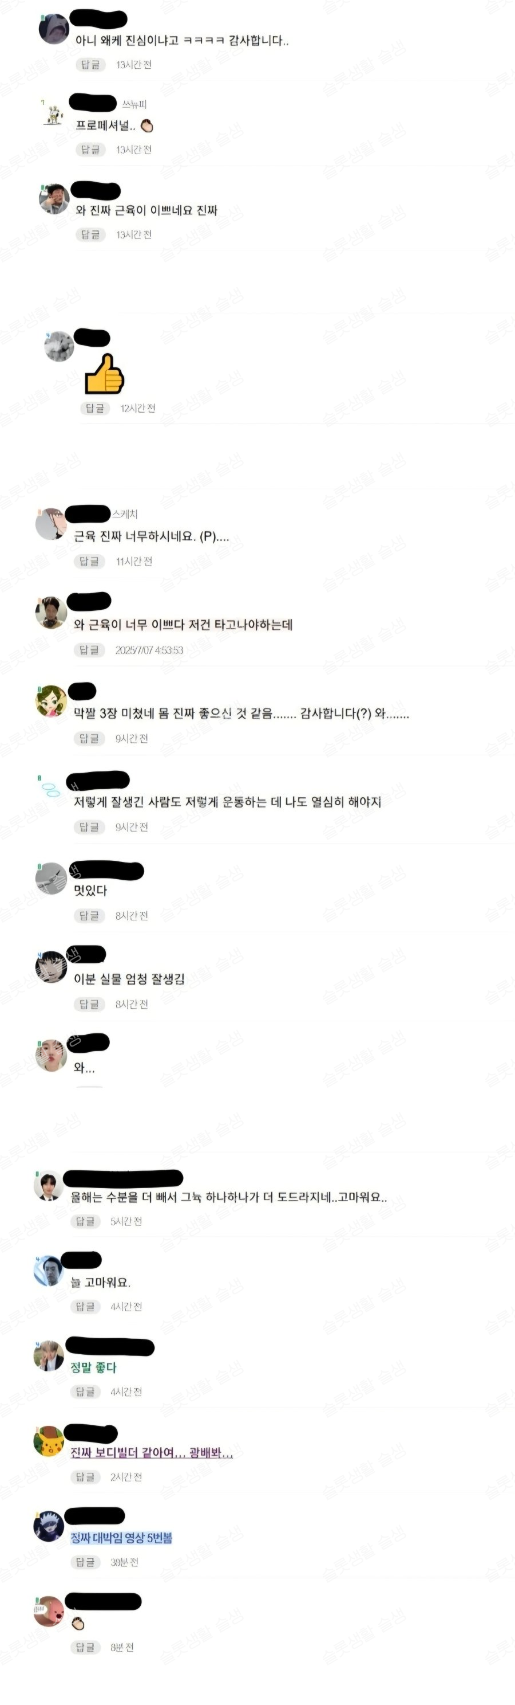The height and width of the screenshot is (1705, 515).
Task: Click the clapping emoji in last comment
Action: [78, 1623]
